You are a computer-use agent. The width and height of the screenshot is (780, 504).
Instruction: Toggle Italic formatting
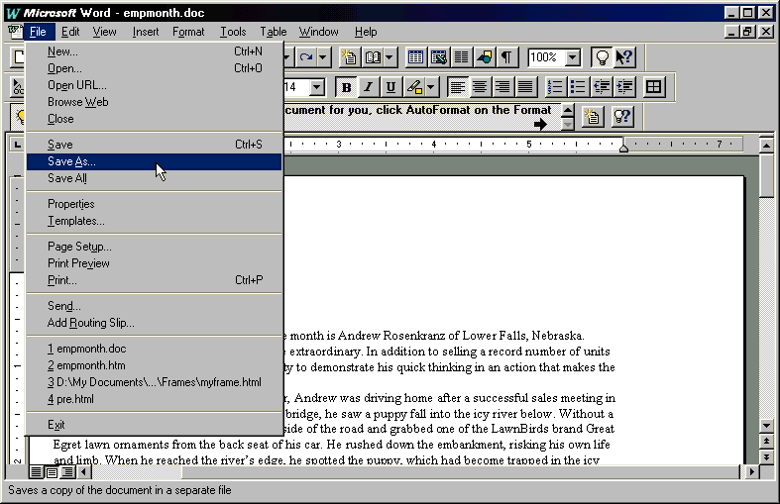pyautogui.click(x=368, y=87)
